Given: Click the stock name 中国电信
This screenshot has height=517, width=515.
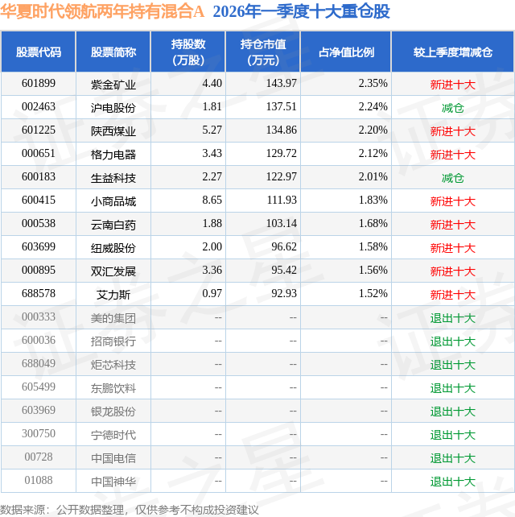Looking at the screenshot, I should pyautogui.click(x=113, y=459).
